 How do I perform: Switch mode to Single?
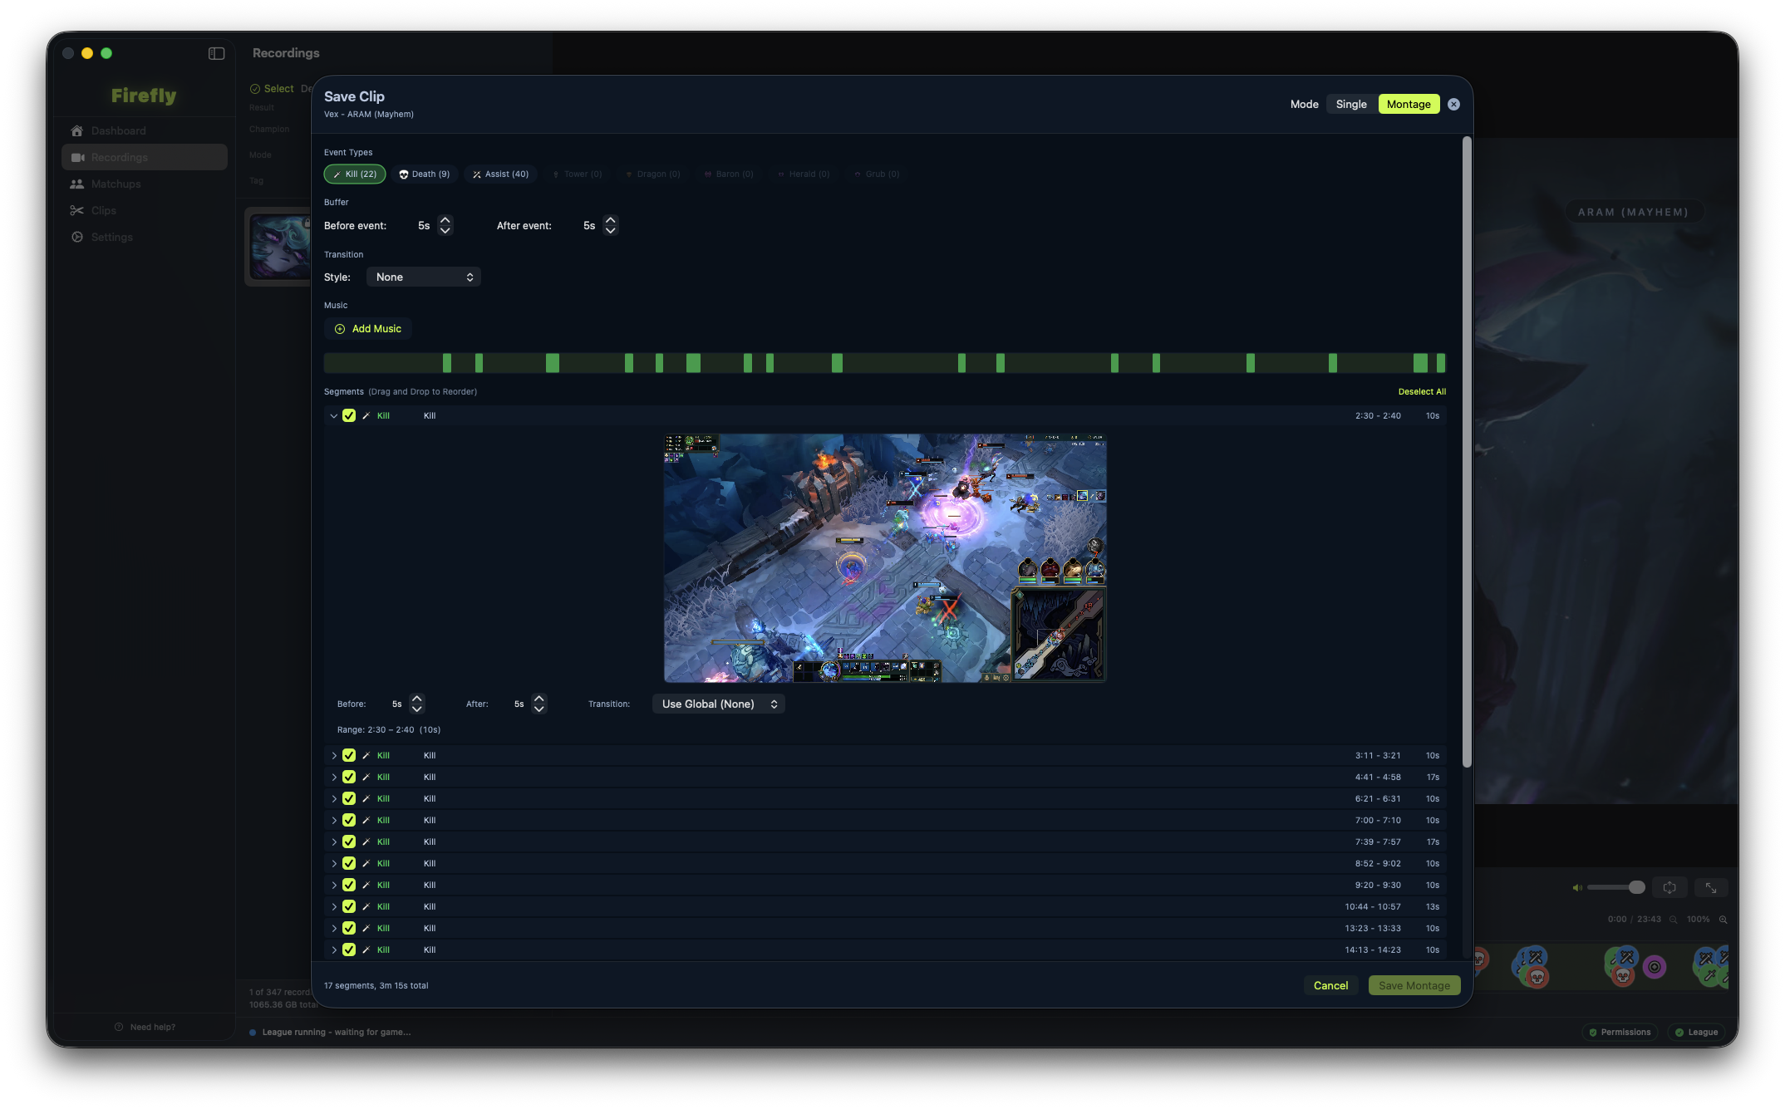click(x=1351, y=104)
